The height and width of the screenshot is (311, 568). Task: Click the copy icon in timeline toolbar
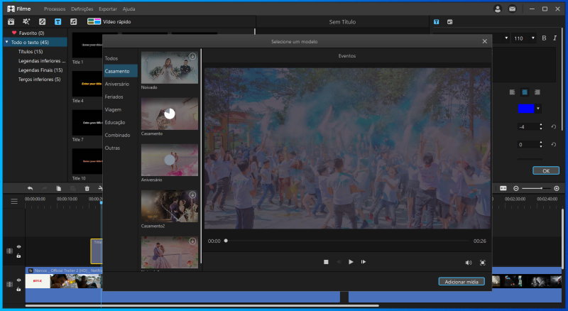click(58, 188)
